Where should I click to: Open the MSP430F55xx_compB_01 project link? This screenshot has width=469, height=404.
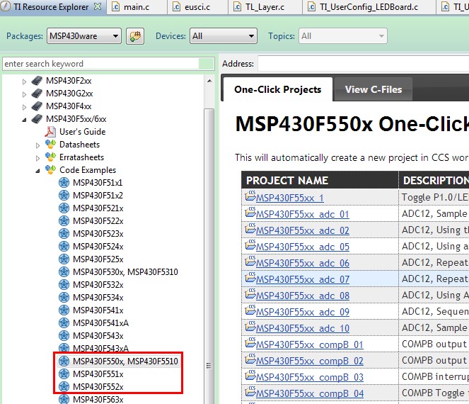coord(310,344)
